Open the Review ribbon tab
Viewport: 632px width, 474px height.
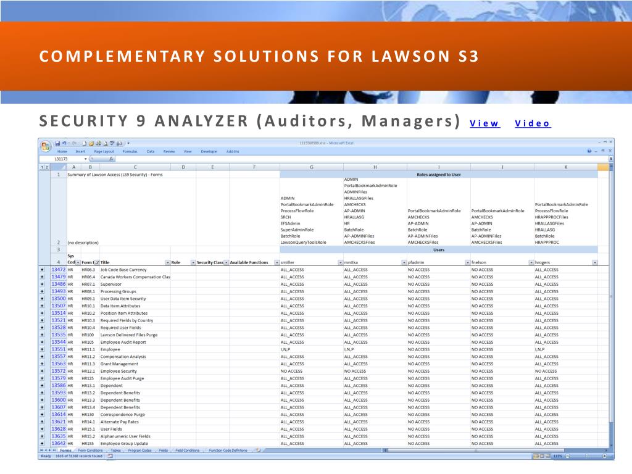(x=169, y=152)
